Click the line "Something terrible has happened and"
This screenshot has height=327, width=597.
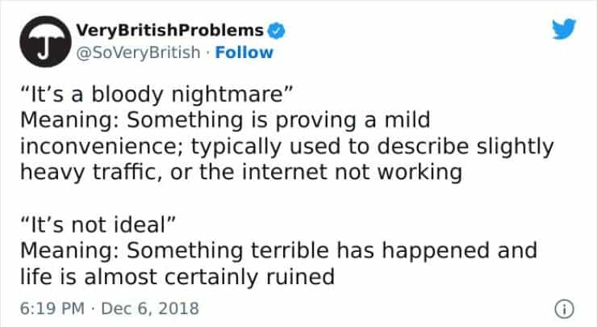tap(278, 249)
